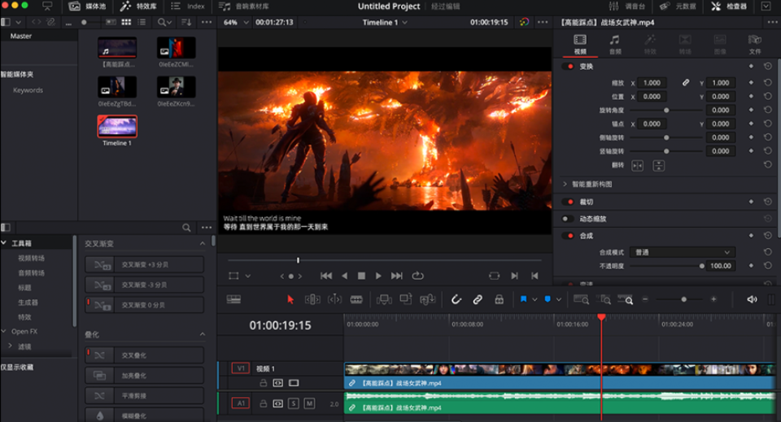Open timeline view options icon
Viewport: 781px width, 422px height.
(233, 299)
